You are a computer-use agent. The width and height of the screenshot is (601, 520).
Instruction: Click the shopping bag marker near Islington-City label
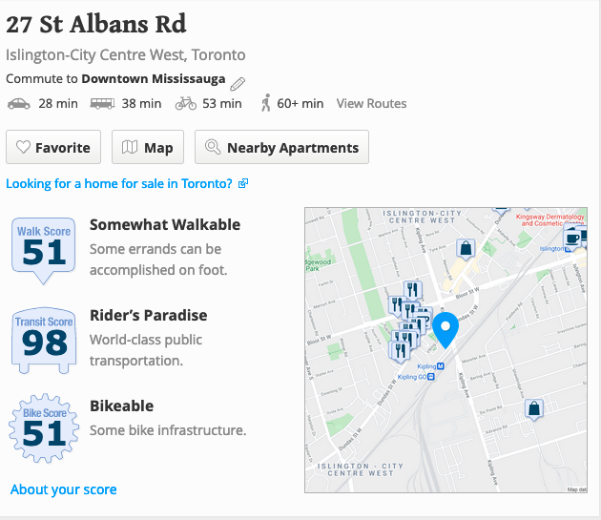pos(465,249)
